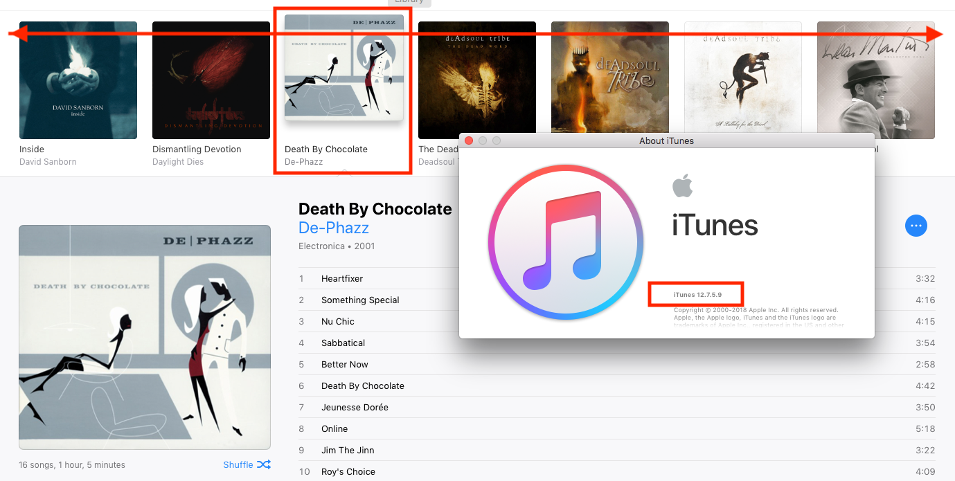
Task: Click the Shuffle text button
Action: (x=238, y=464)
